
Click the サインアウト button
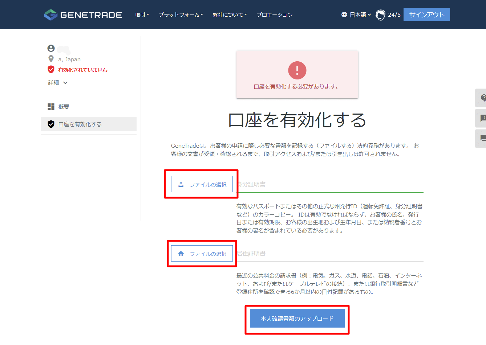(426, 14)
